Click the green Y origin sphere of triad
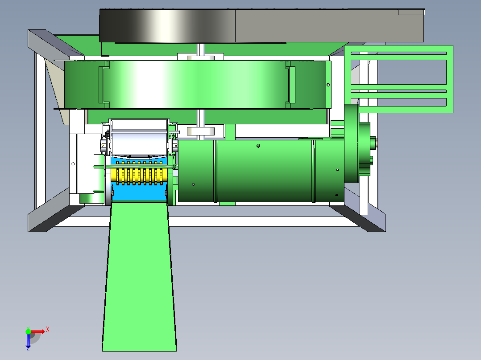Screen dimensions: 481x360 pyautogui.click(x=28, y=331)
